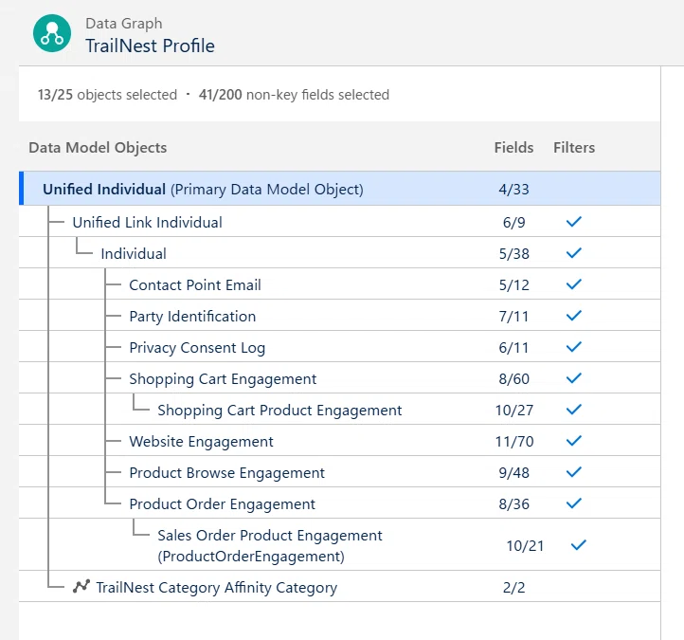Click the Filters column header

pos(574,148)
